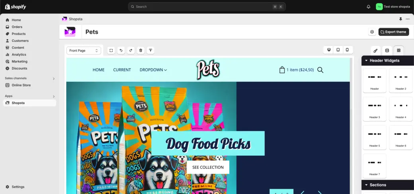Click the Export theme button
The image size is (414, 194).
393,32
